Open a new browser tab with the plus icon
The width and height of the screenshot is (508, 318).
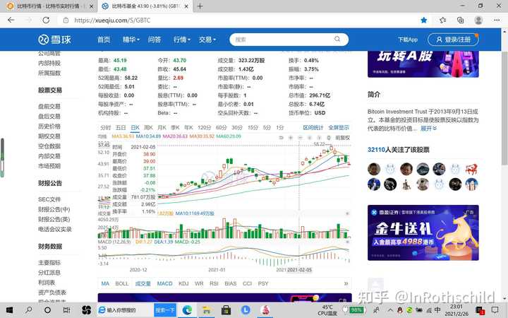pos(200,6)
